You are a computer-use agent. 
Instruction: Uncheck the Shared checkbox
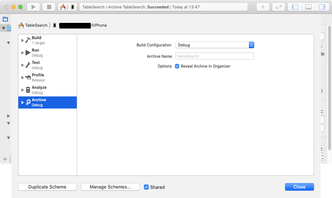[x=146, y=187]
